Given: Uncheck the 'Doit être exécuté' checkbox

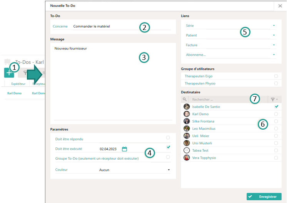Looking at the screenshot, I should pyautogui.click(x=168, y=147).
